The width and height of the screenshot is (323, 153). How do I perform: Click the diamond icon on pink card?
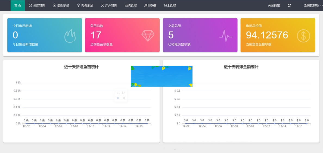pos(148,36)
